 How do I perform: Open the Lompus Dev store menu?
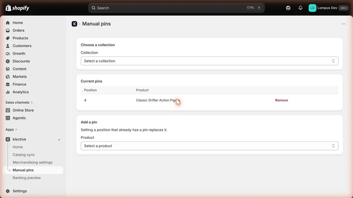pyautogui.click(x=328, y=8)
